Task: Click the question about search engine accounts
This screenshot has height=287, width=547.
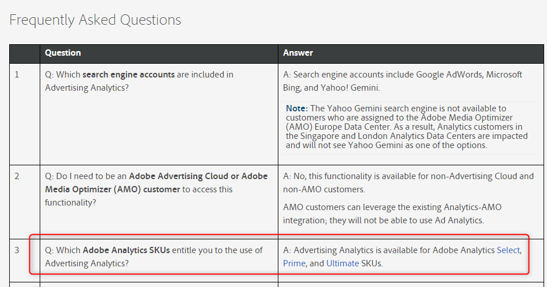Action: (139, 81)
